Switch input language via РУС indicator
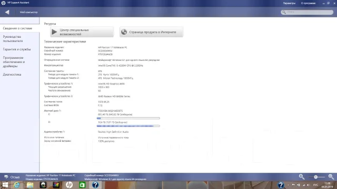 click(x=315, y=185)
